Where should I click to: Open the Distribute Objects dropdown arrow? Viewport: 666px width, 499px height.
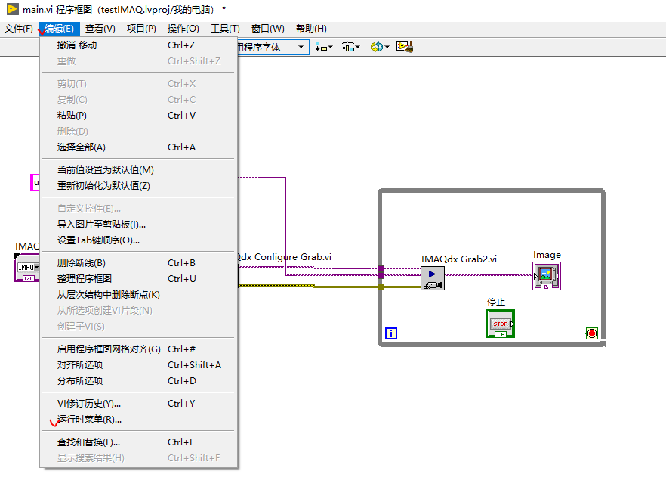[x=357, y=47]
